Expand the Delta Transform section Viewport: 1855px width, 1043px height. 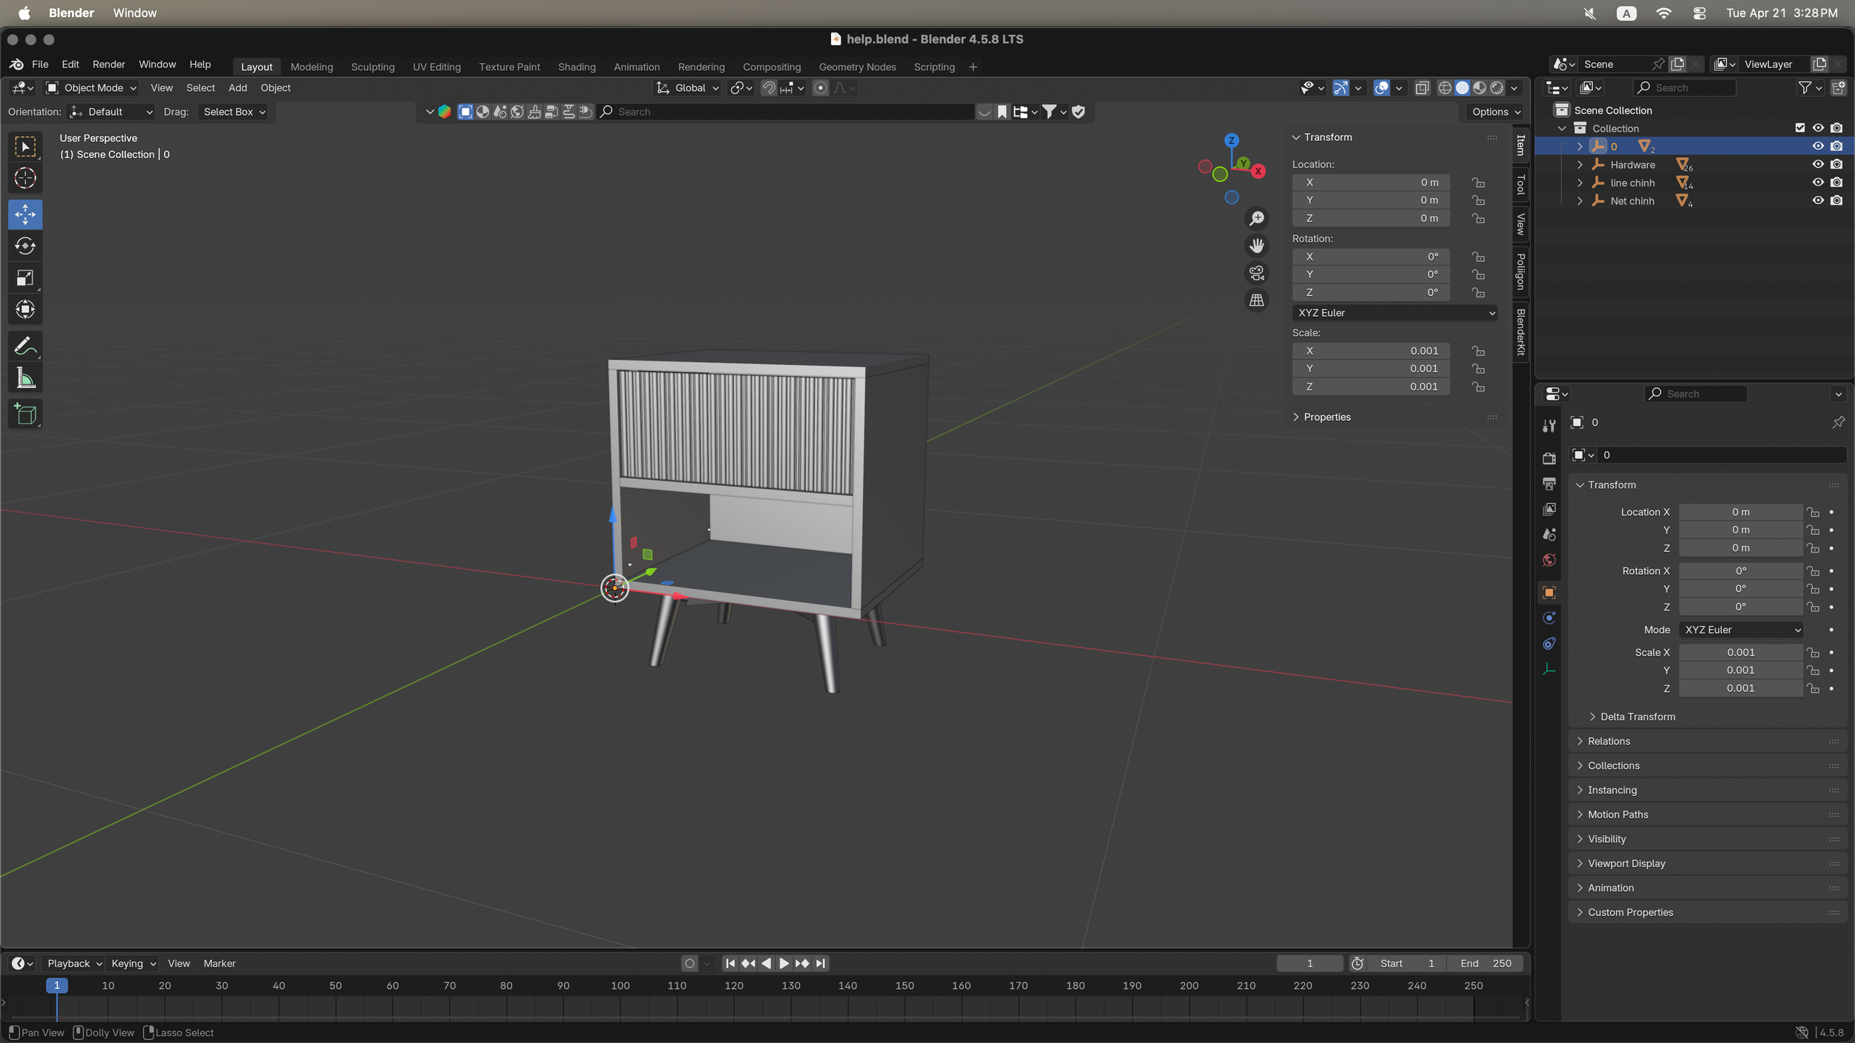[x=1637, y=717]
